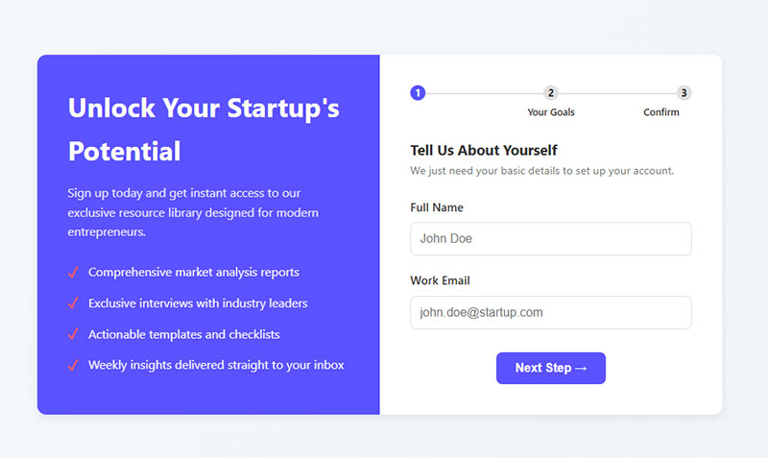Click the Unlock Your Startup's Potential headline
Viewport: 768px width, 458px height.
pyautogui.click(x=204, y=129)
